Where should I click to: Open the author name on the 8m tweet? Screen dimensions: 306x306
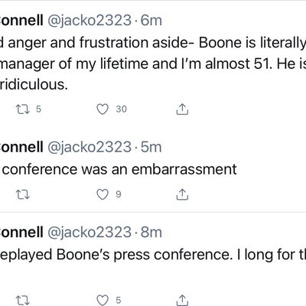(21, 232)
